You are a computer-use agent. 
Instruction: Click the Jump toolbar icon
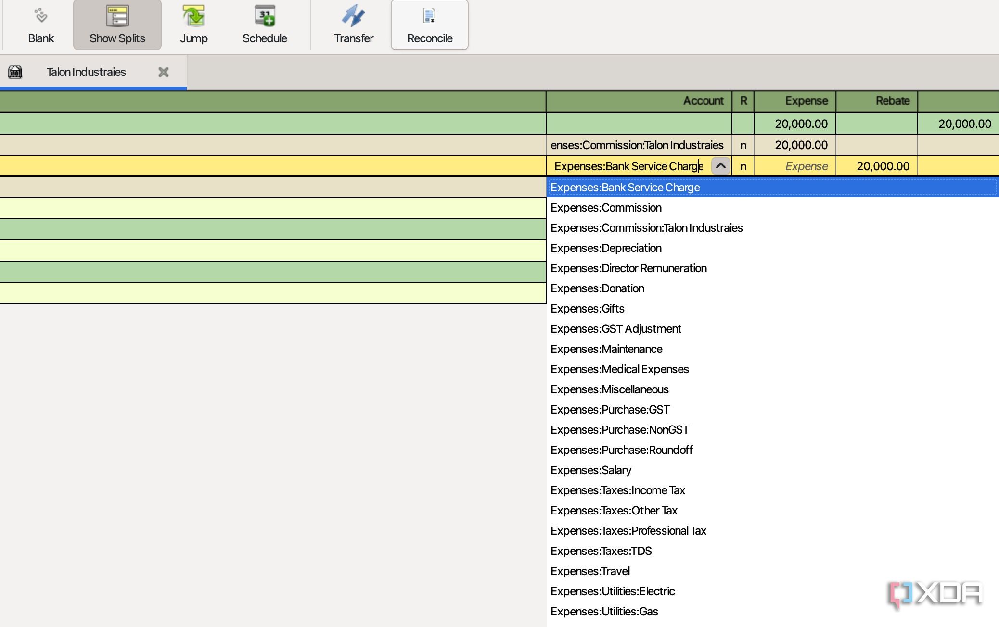point(194,16)
